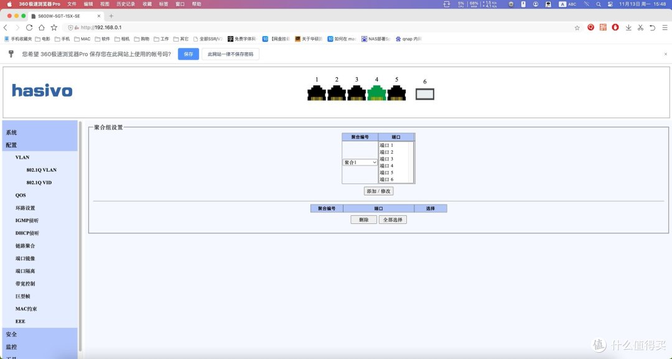Open the scissors screenshot tool
The image size is (672, 359).
[x=640, y=27]
